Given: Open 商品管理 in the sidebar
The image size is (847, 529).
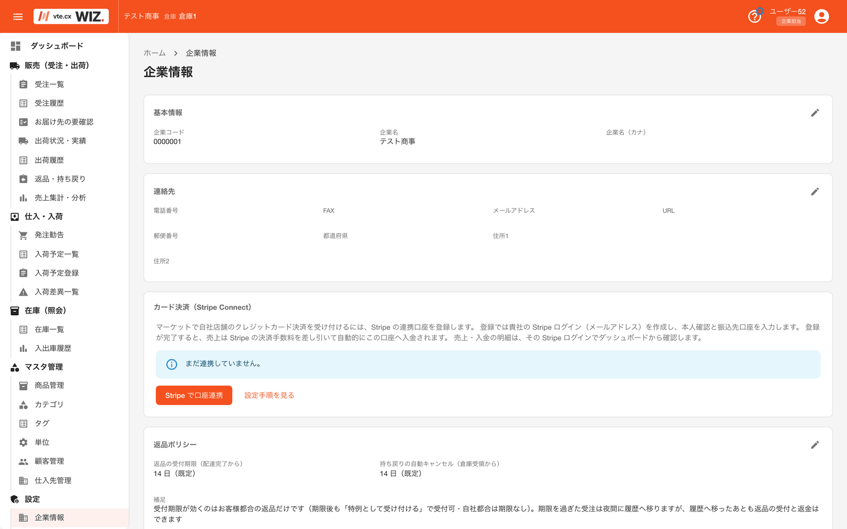Looking at the screenshot, I should coord(69,386).
